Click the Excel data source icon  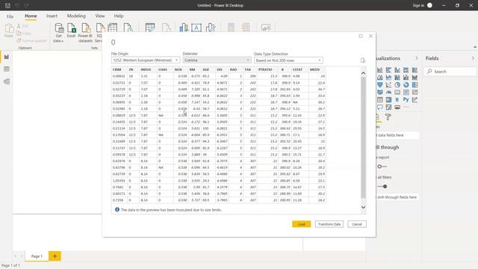tap(72, 31)
